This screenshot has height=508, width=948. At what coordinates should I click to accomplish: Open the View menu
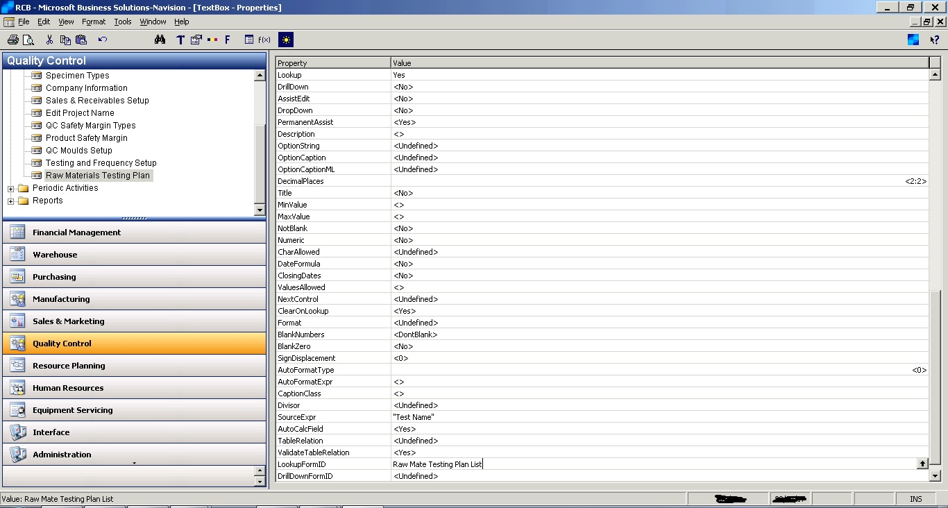pyautogui.click(x=66, y=22)
